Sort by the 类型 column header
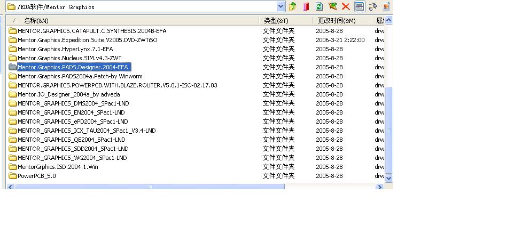The image size is (514, 251). [276, 21]
